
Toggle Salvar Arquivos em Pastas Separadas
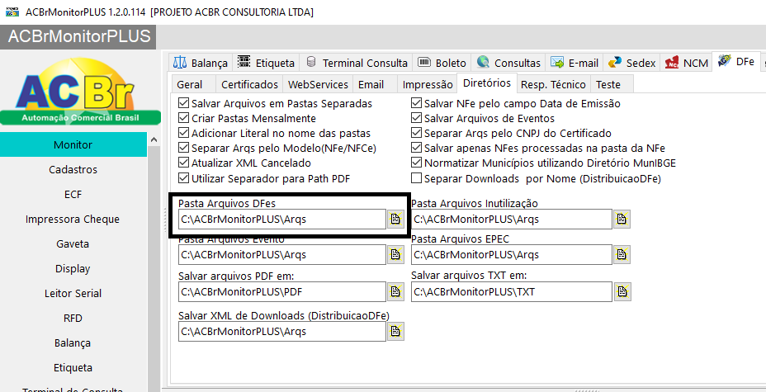click(x=276, y=103)
